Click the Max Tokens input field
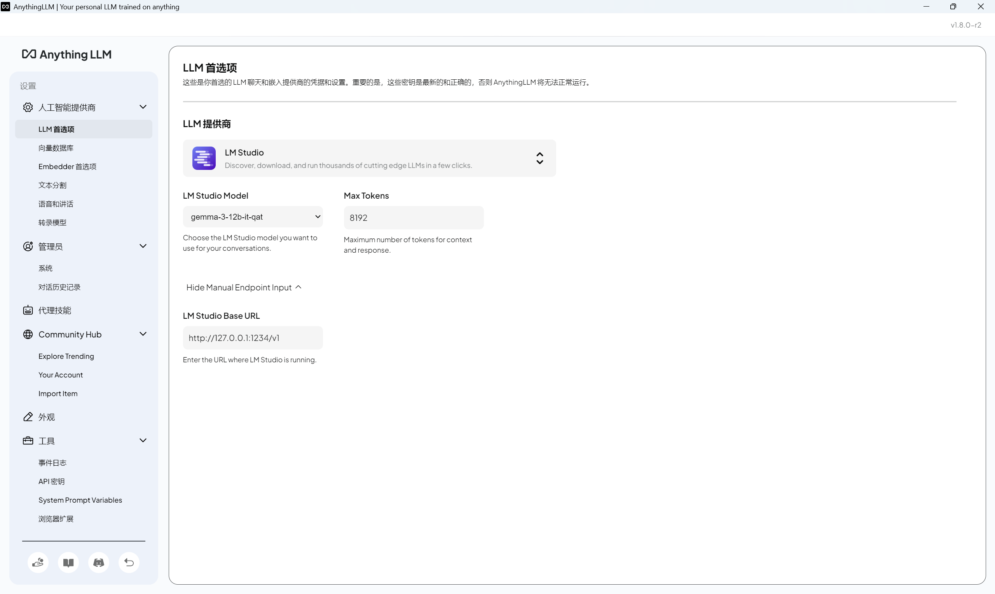The width and height of the screenshot is (995, 594). [413, 218]
